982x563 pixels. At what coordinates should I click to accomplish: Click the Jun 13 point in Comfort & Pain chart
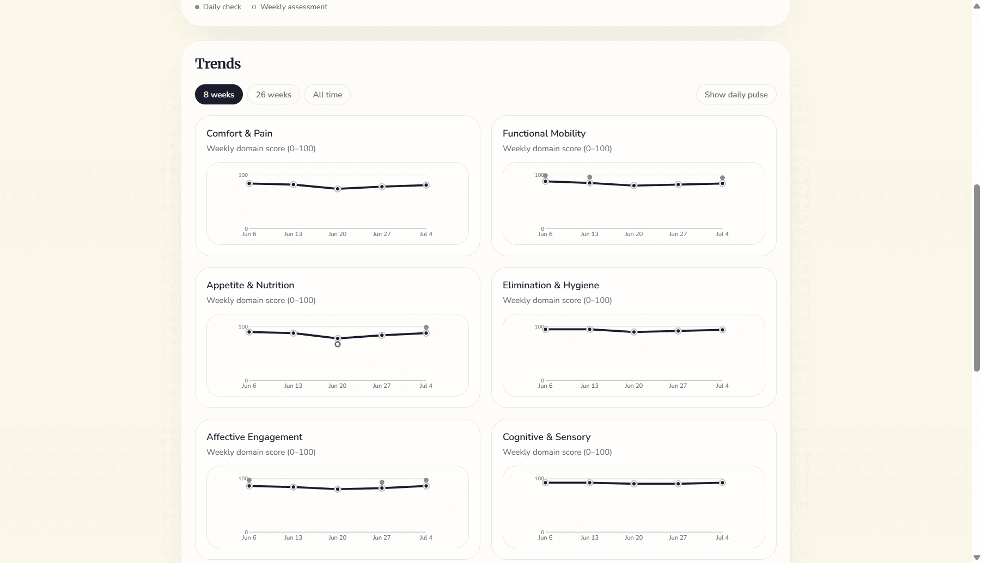click(x=294, y=184)
